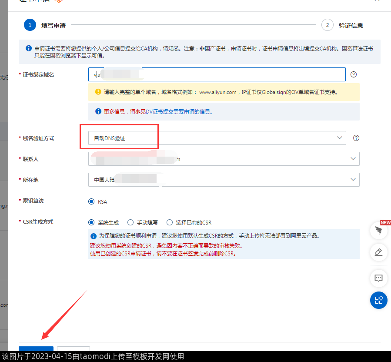Viewport: 391px width, 362px height.
Task: Choose 手动填写 CSR option
Action: click(130, 222)
